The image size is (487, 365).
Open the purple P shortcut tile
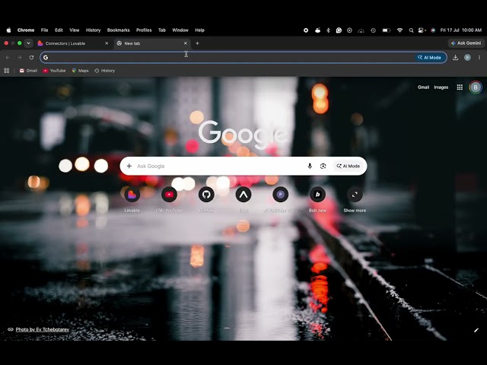[280, 195]
